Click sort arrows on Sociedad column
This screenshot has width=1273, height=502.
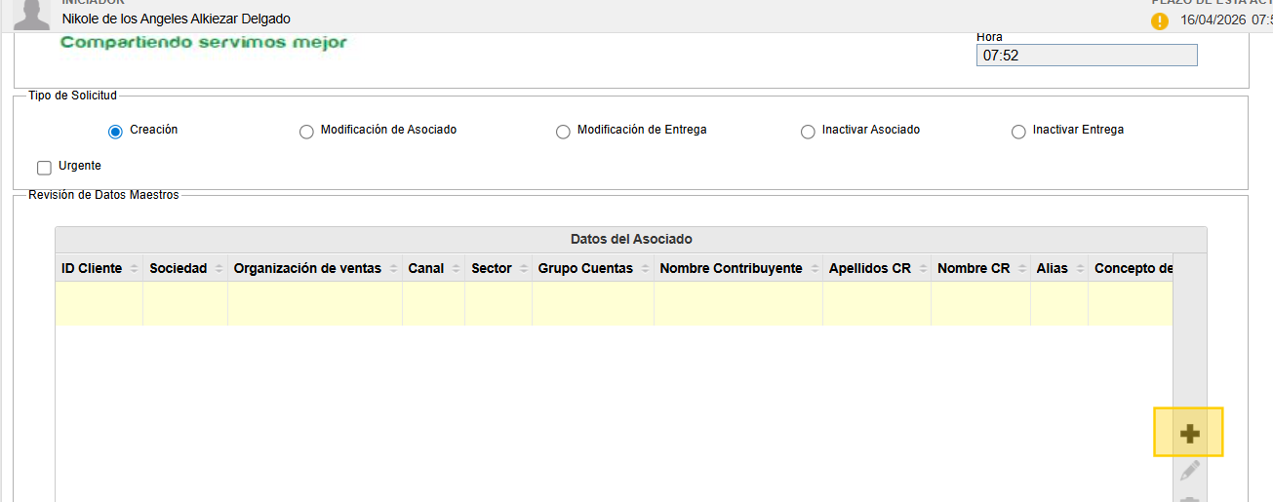(219, 269)
